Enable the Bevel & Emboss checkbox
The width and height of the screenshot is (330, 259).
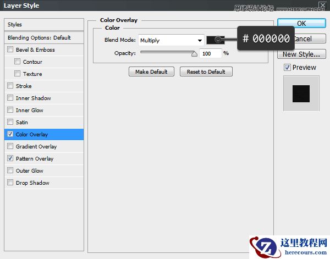pos(10,49)
